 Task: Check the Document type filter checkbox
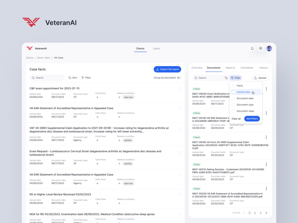click(233, 105)
